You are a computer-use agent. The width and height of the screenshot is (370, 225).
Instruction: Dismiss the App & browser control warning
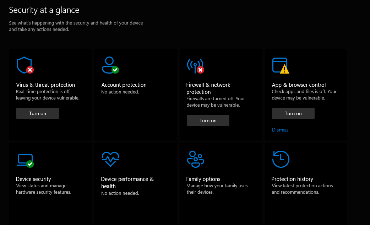(280, 130)
